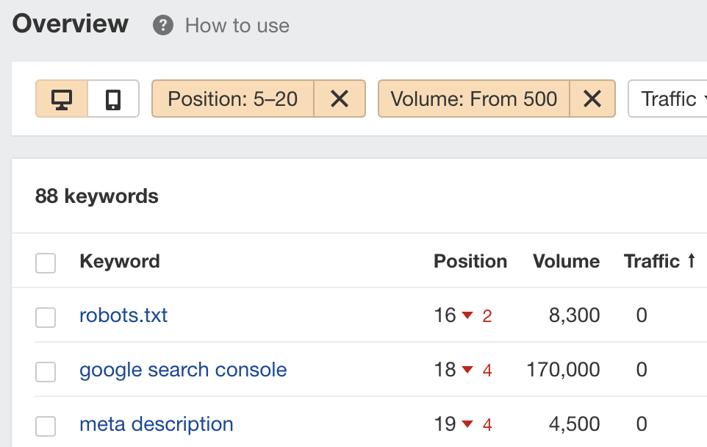707x447 pixels.
Task: Open the google search console keyword link
Action: click(183, 370)
